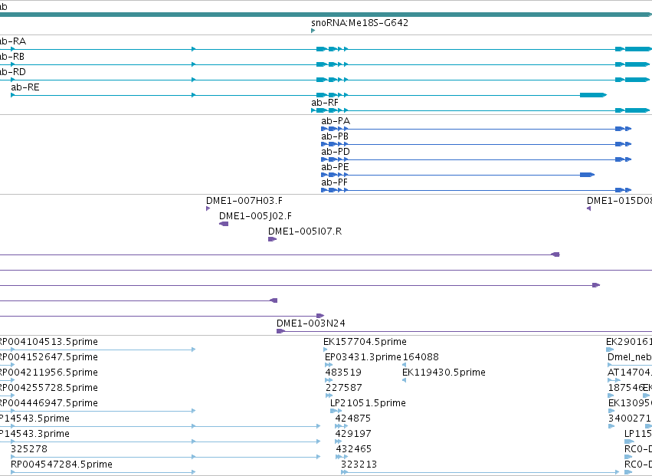
Task: Click the 432465 EST label
Action: point(354,449)
